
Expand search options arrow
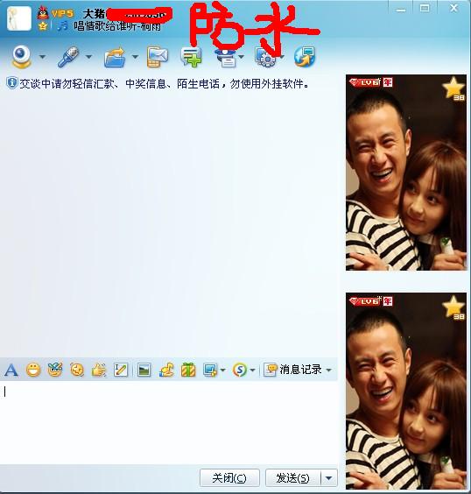(x=252, y=370)
